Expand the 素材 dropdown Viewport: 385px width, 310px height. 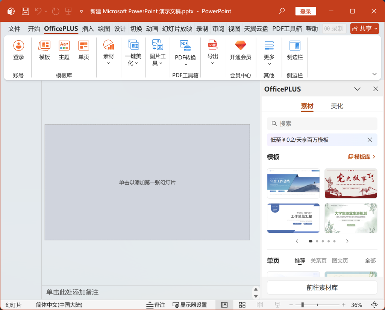(x=109, y=63)
